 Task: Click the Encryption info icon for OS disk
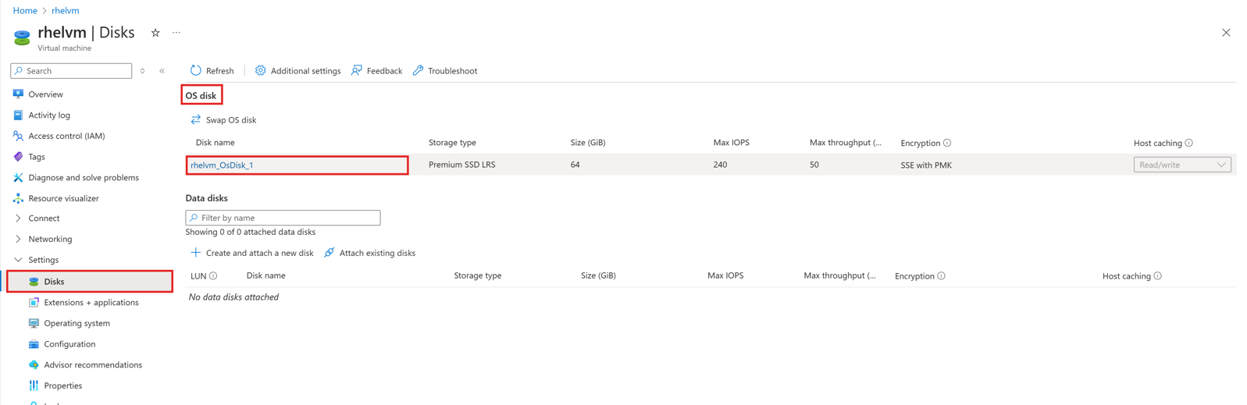pyautogui.click(x=947, y=143)
